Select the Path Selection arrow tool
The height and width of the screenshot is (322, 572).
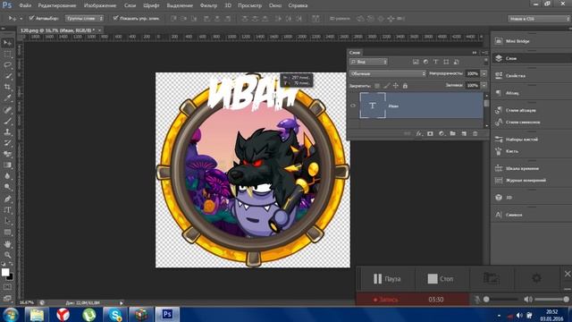click(x=7, y=221)
